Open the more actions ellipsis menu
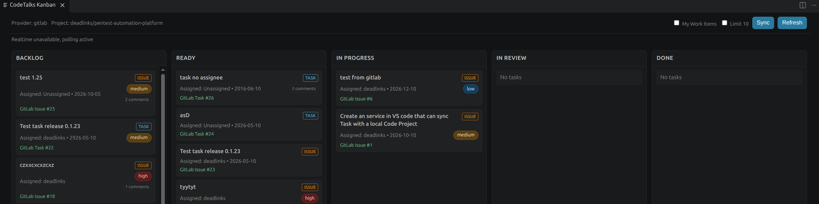 (814, 5)
